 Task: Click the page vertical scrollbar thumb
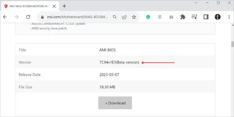click(232, 44)
